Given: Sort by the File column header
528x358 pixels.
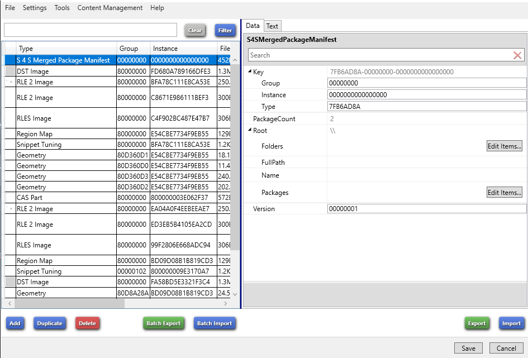Looking at the screenshot, I should coord(225,49).
